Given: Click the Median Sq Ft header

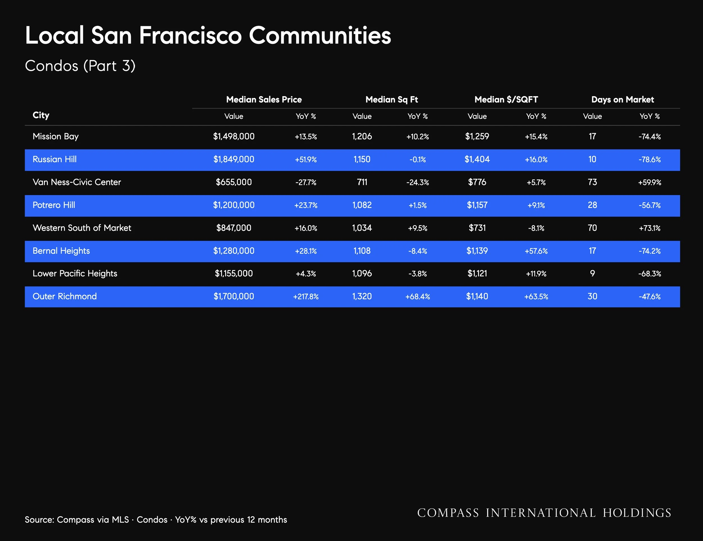Looking at the screenshot, I should [392, 100].
